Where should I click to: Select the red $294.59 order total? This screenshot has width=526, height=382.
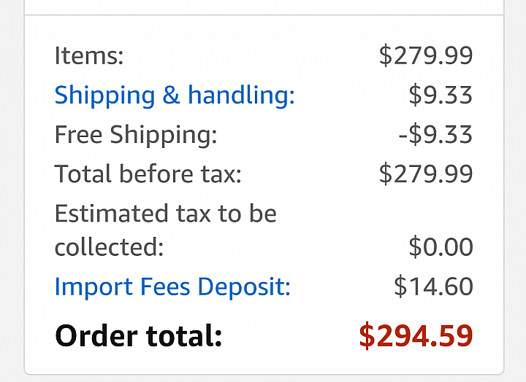pos(416,336)
